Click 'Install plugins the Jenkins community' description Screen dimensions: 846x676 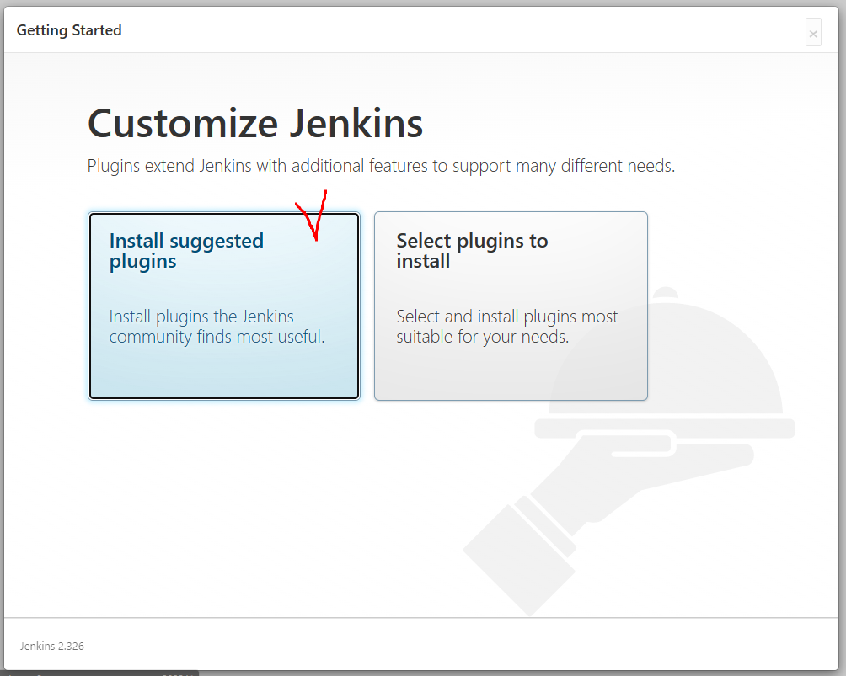(217, 326)
